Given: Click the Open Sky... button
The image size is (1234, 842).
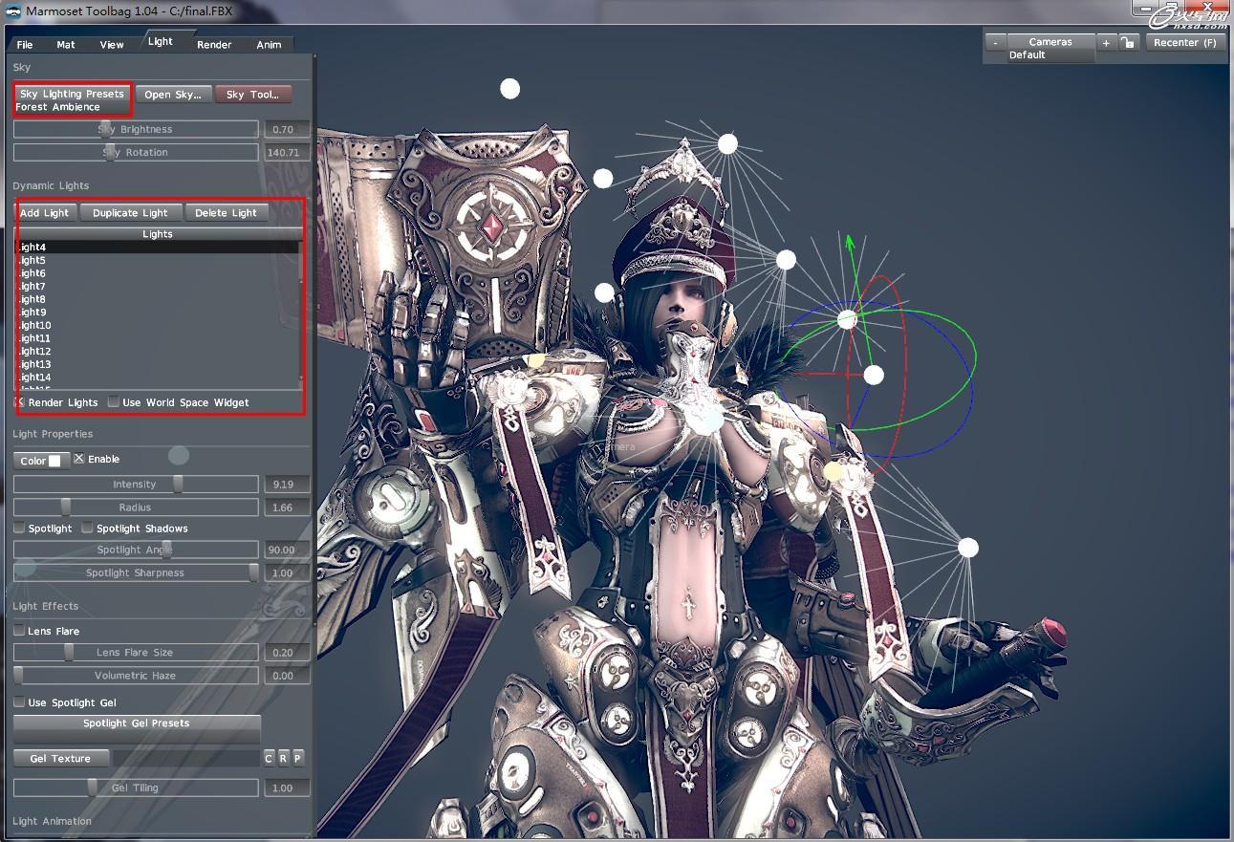Looking at the screenshot, I should 173,95.
